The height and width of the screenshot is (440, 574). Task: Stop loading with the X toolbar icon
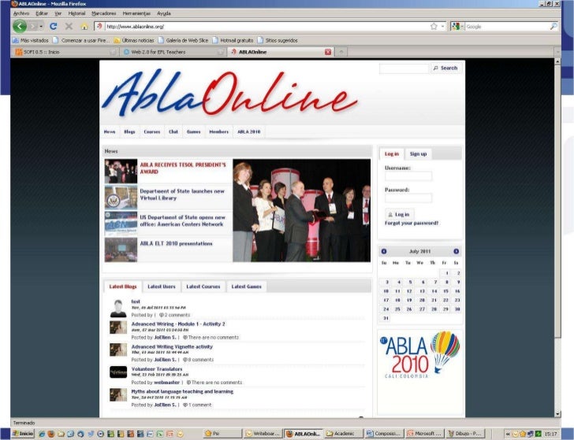coord(69,26)
